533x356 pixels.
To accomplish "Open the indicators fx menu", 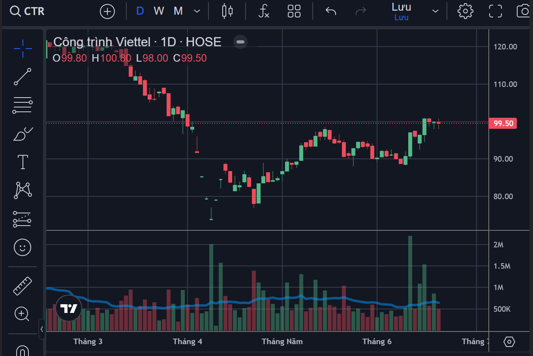I will pyautogui.click(x=264, y=11).
